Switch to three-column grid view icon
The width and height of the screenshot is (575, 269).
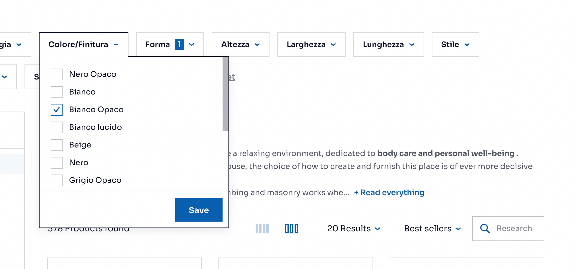point(292,229)
